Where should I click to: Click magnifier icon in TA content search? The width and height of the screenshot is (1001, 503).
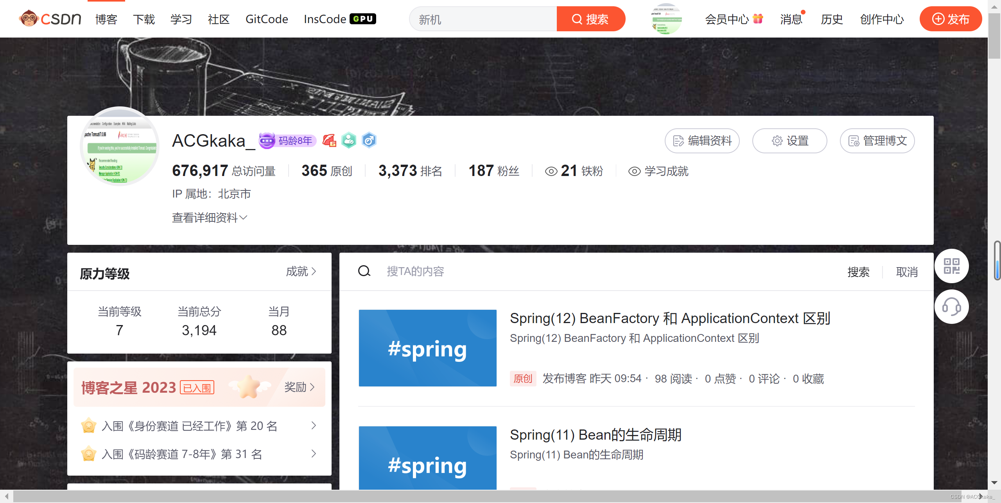[364, 271]
